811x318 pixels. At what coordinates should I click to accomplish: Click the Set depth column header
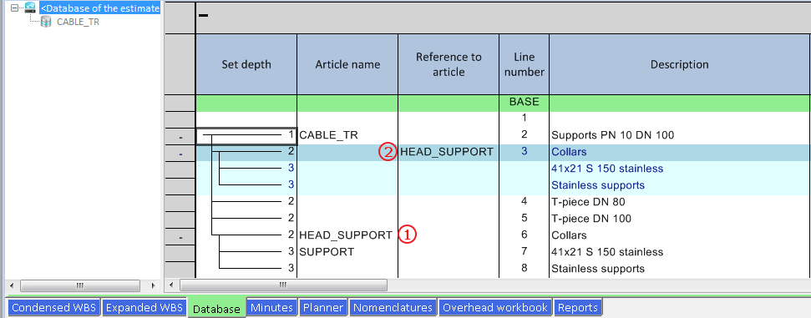pos(246,64)
